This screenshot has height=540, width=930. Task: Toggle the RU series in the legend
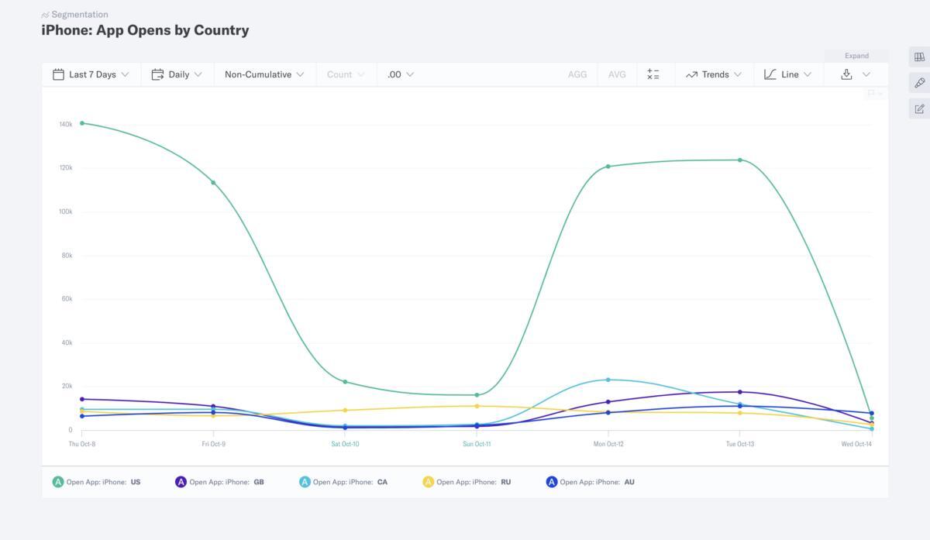(467, 482)
